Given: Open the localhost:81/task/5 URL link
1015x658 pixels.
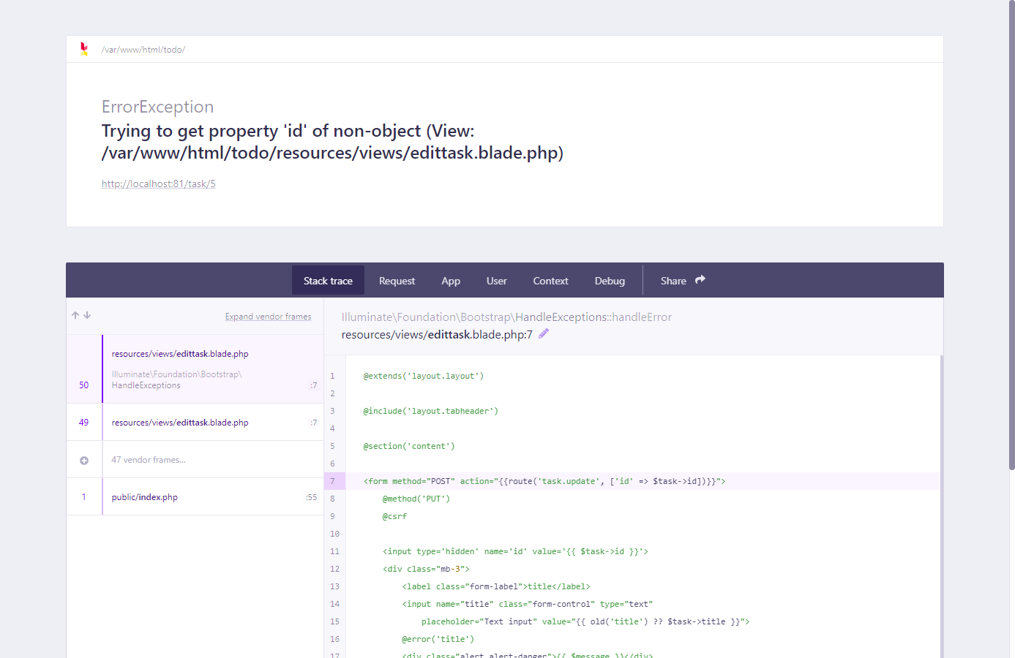Looking at the screenshot, I should click(x=159, y=184).
